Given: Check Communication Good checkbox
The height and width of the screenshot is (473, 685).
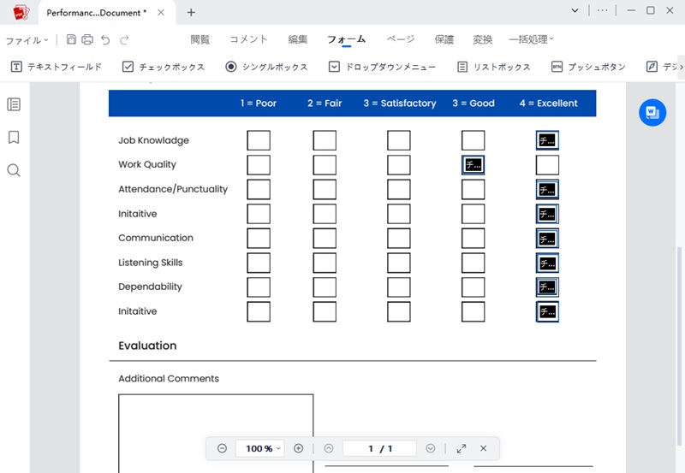Looking at the screenshot, I should coord(474,239).
